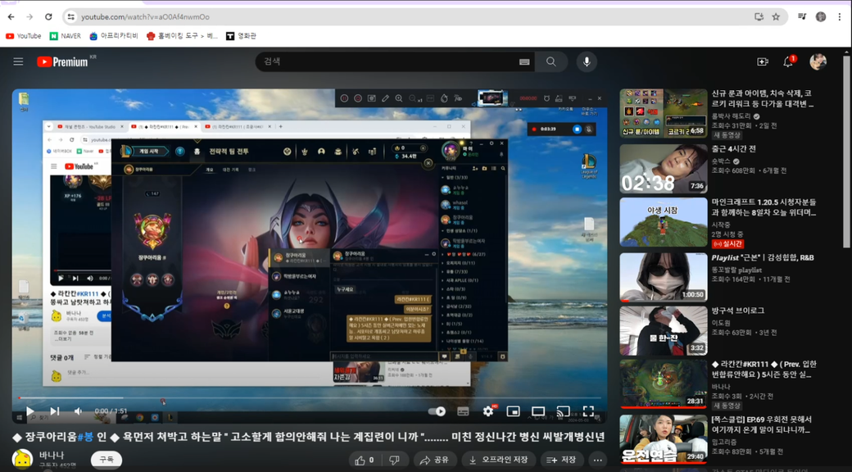Open the video player settings gear
Image resolution: width=852 pixels, height=472 pixels.
coord(488,411)
